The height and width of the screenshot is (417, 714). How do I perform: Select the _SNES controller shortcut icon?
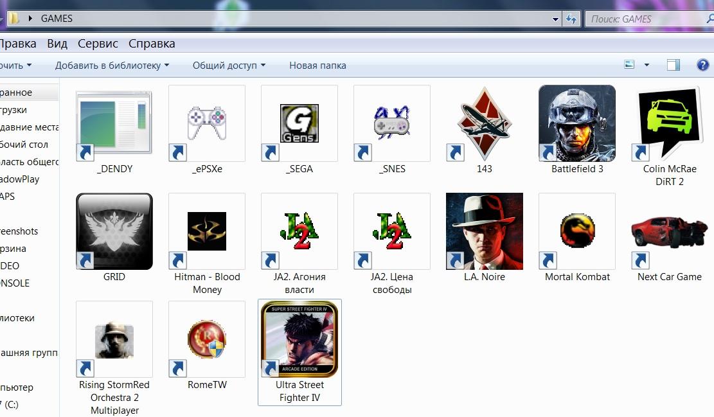click(x=392, y=123)
